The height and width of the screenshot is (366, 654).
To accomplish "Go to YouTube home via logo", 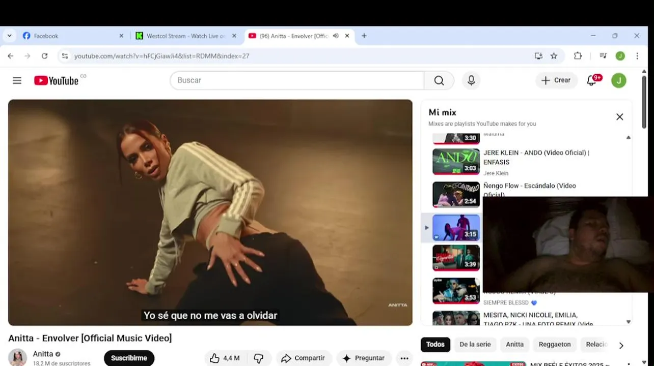I will click(x=57, y=80).
